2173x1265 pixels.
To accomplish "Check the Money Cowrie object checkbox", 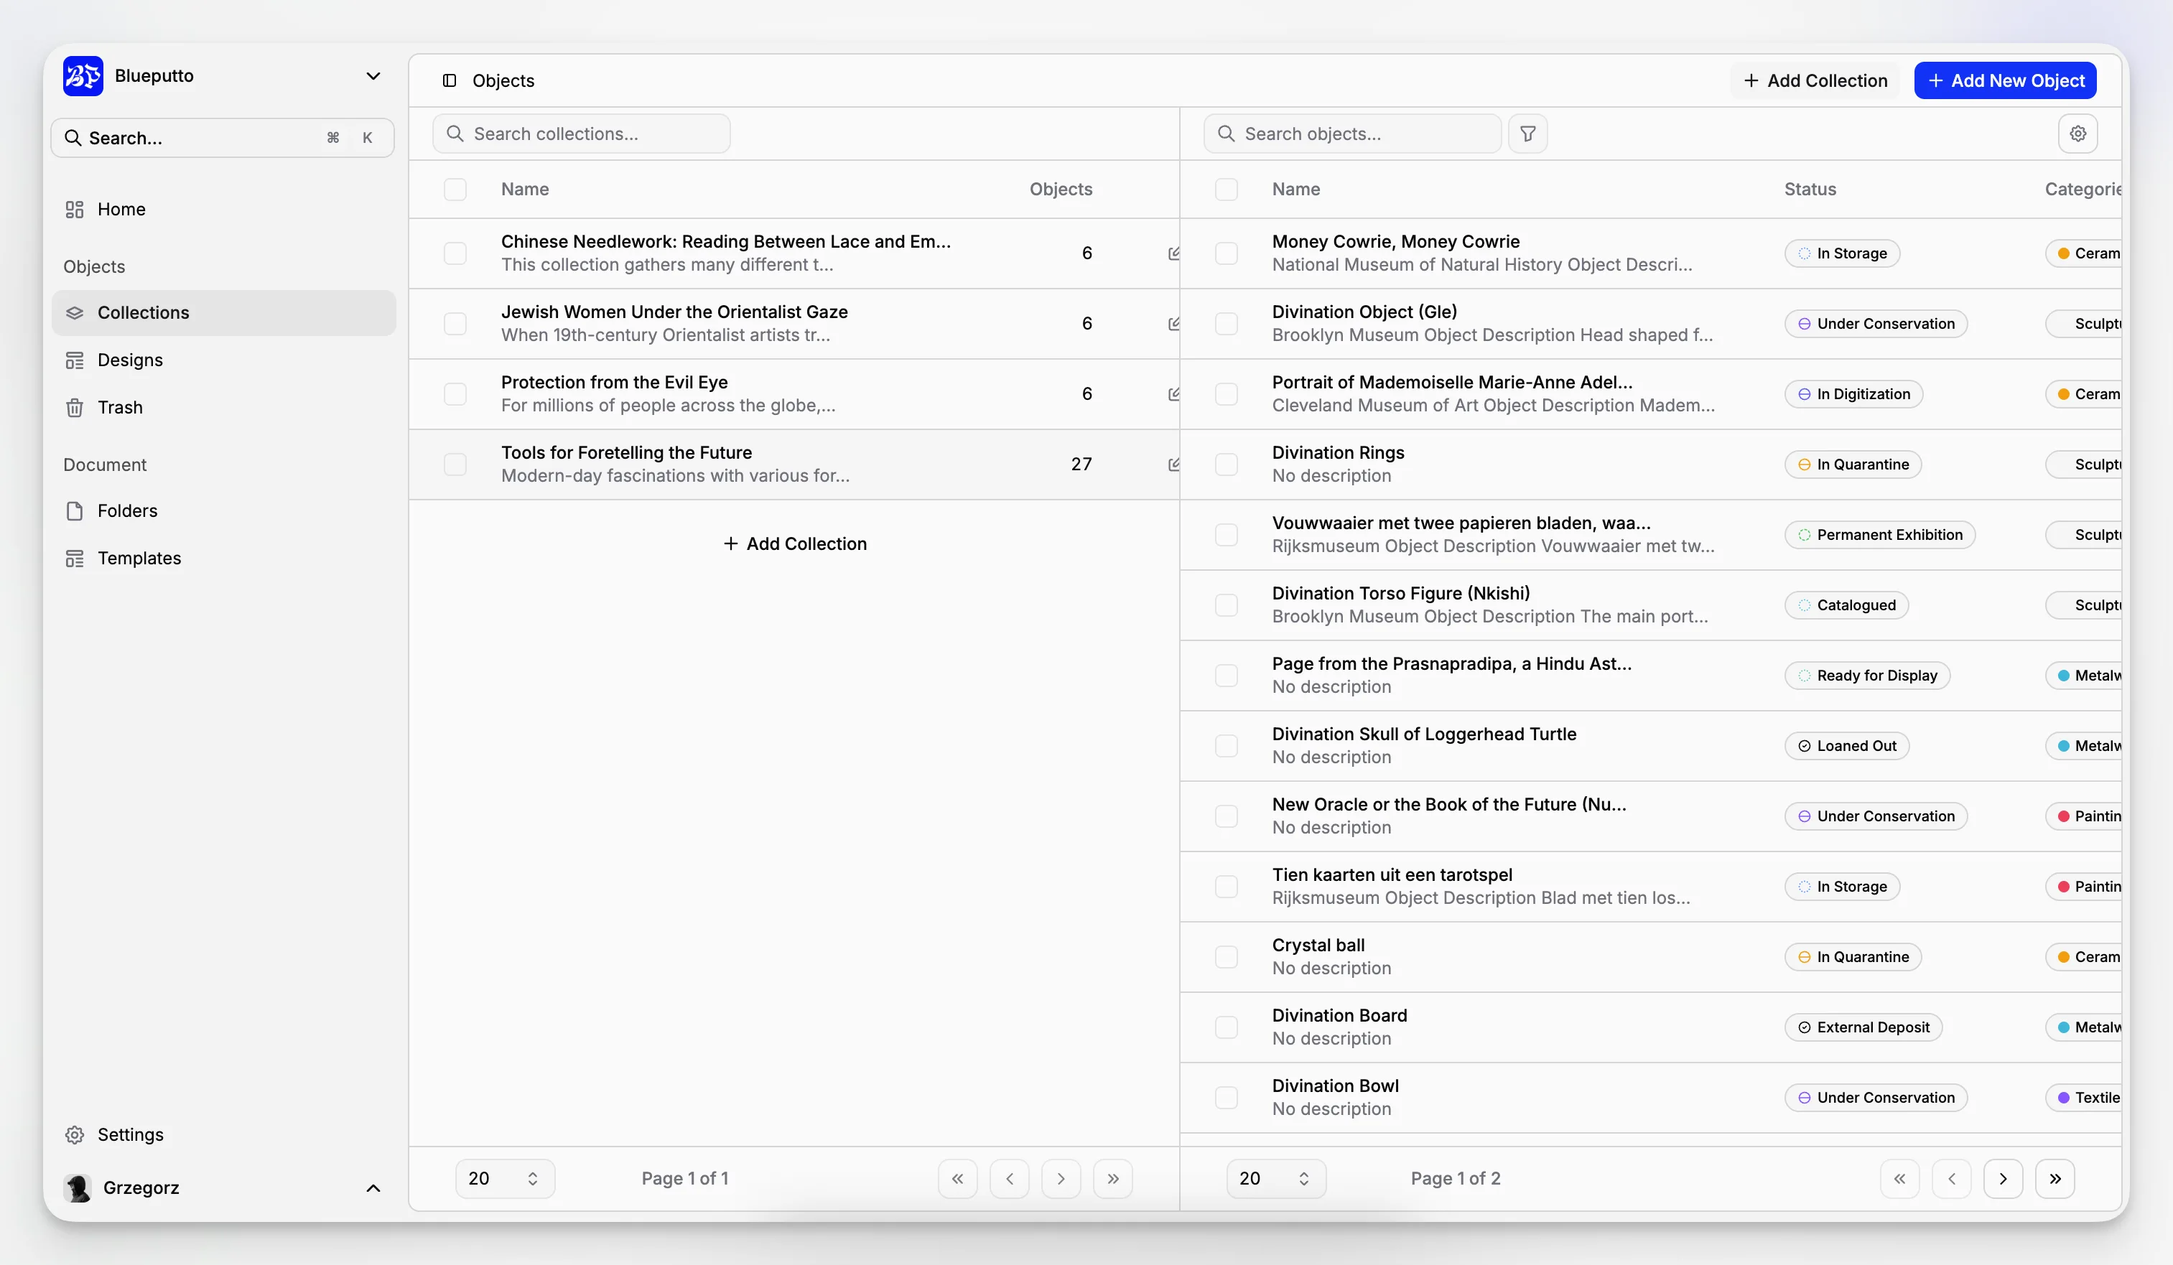I will point(1225,253).
